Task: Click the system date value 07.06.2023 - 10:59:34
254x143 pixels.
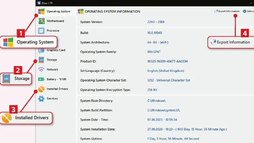Action: (162, 120)
